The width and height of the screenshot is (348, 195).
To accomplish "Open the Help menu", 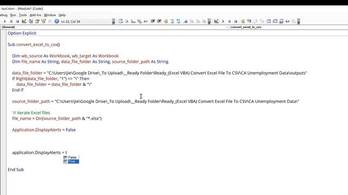I will 62,15.
